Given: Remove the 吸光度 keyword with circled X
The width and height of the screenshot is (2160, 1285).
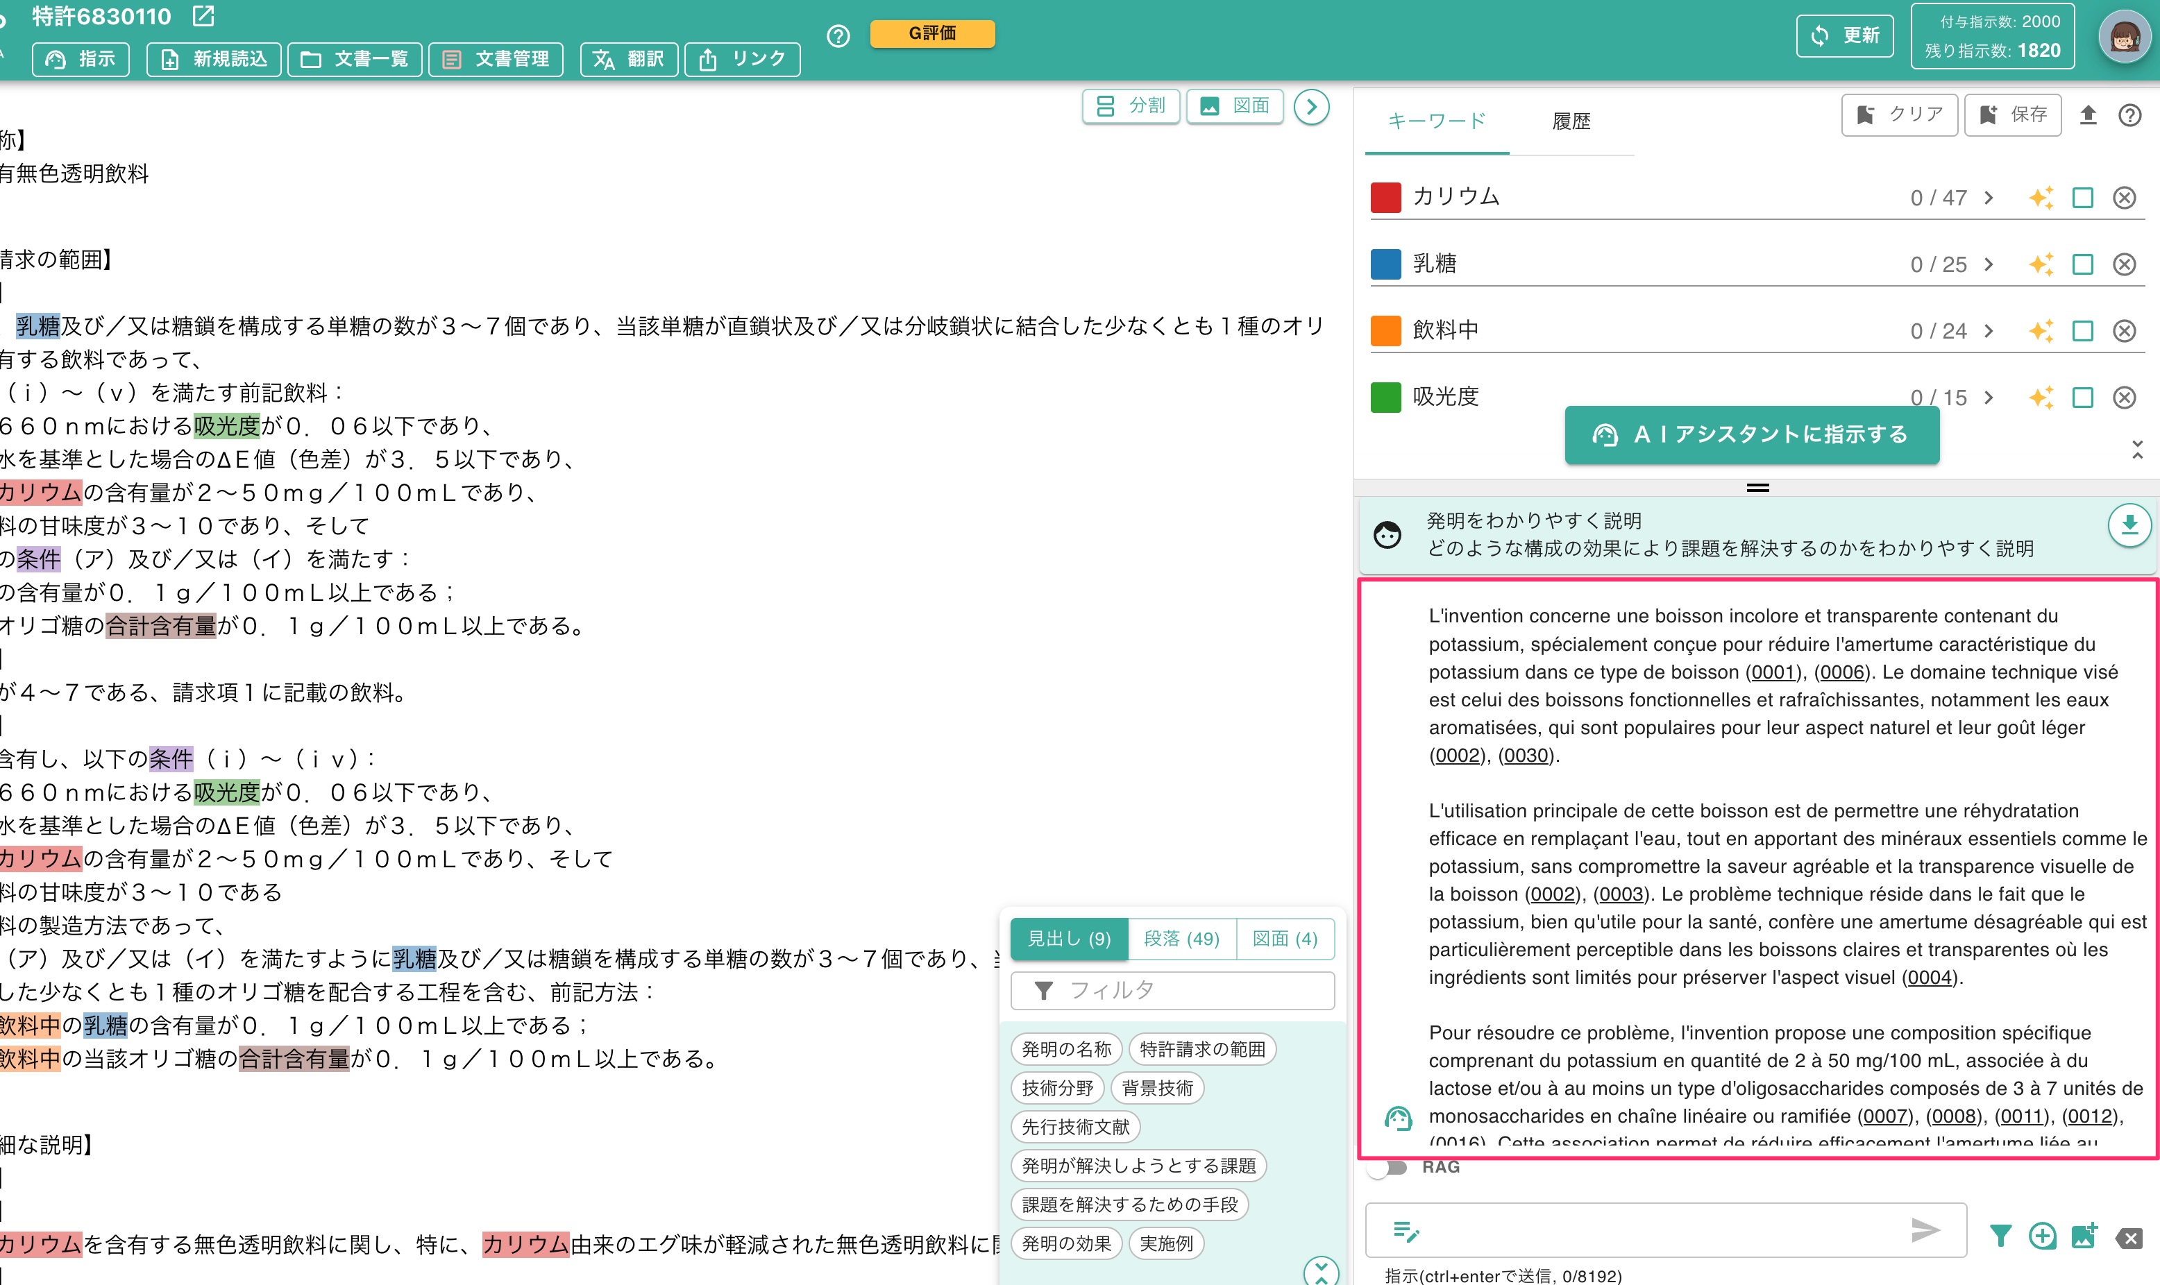Looking at the screenshot, I should click(2125, 398).
